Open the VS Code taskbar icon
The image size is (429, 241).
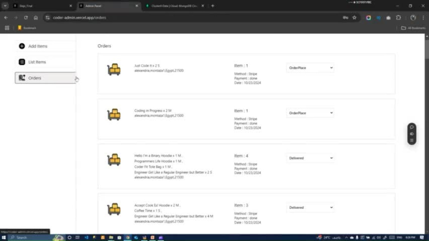[x=86, y=238]
